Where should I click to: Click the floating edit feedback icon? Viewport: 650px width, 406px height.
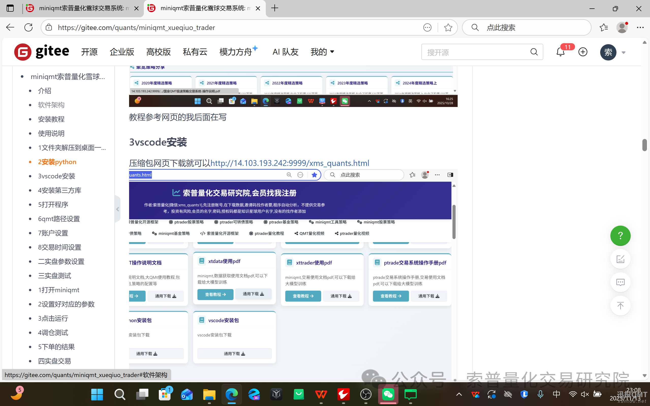[620, 259]
